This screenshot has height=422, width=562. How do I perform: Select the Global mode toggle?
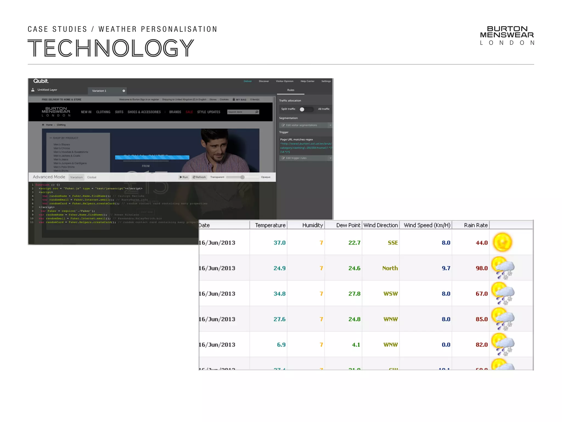92,177
